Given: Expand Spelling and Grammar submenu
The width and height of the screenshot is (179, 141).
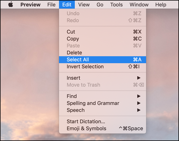Looking at the screenshot, I should [x=103, y=103].
